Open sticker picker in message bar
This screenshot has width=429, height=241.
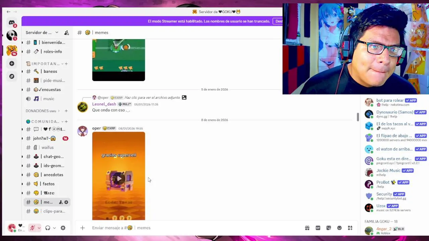328,228
